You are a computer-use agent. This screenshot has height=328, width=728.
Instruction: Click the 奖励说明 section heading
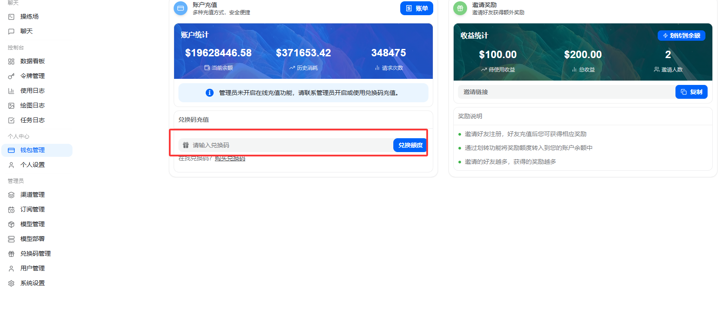click(x=470, y=116)
